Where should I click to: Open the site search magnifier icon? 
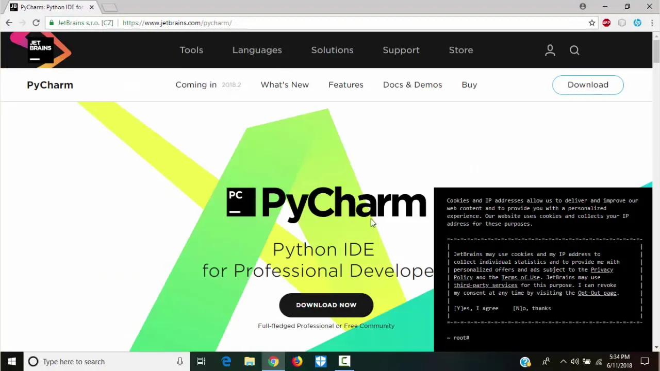(574, 50)
